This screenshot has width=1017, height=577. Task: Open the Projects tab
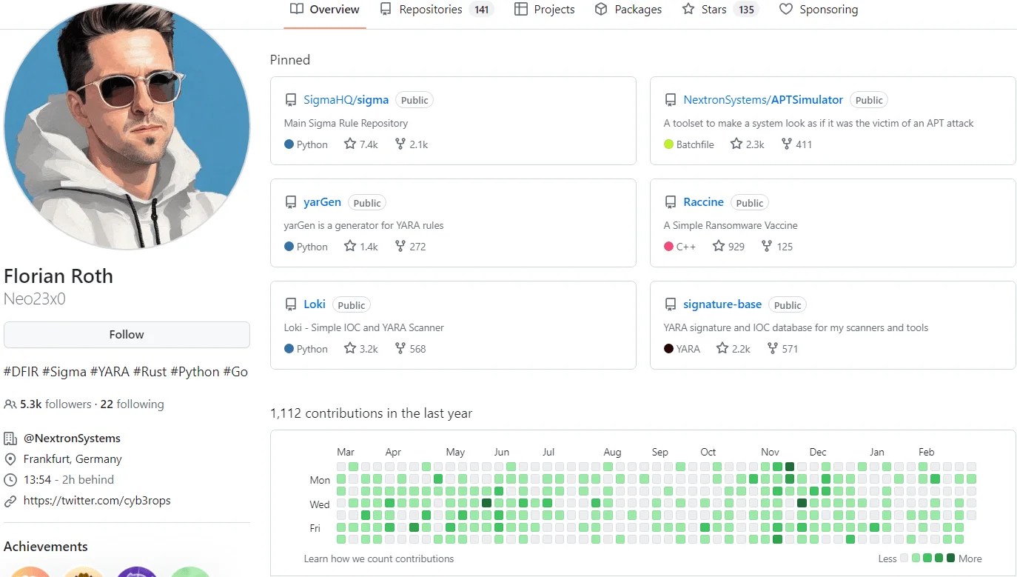tap(544, 10)
